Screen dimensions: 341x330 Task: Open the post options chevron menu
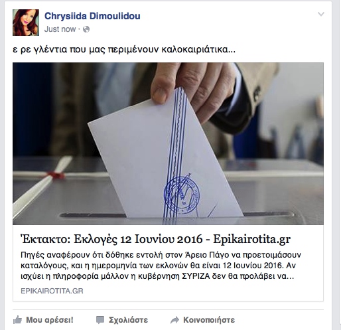[x=321, y=14]
